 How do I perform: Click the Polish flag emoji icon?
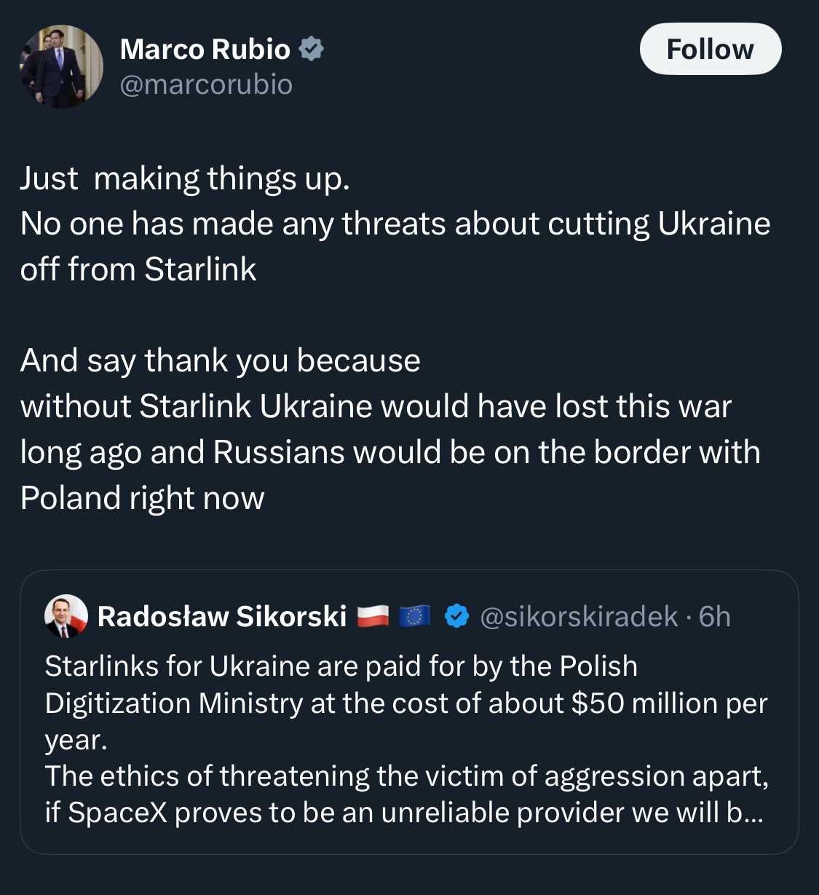pos(373,617)
